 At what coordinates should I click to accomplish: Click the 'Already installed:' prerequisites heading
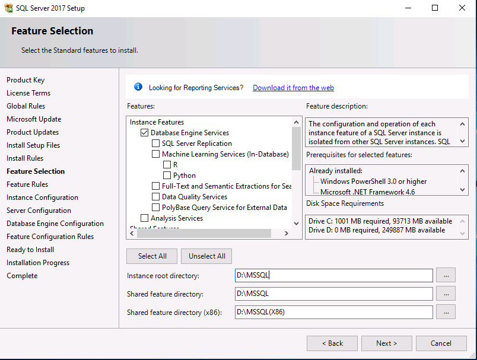coord(336,171)
